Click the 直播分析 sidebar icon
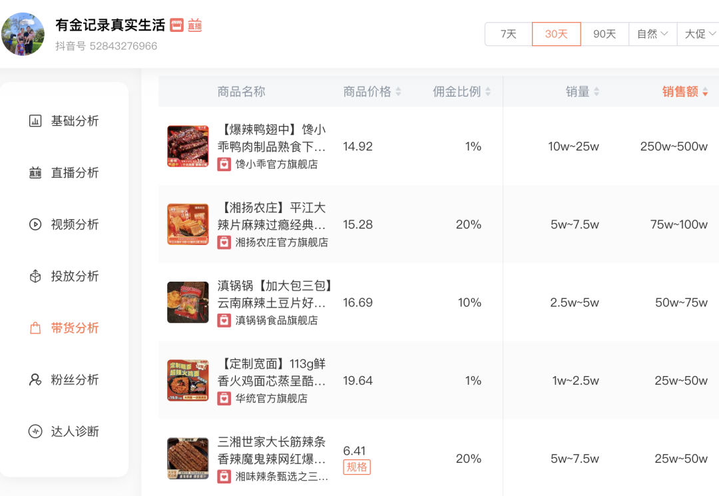Viewport: 719px width, 496px height. 35,173
